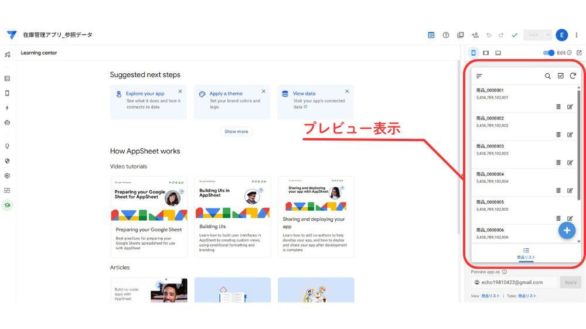Open the View 商品リスト link

[x=490, y=296]
